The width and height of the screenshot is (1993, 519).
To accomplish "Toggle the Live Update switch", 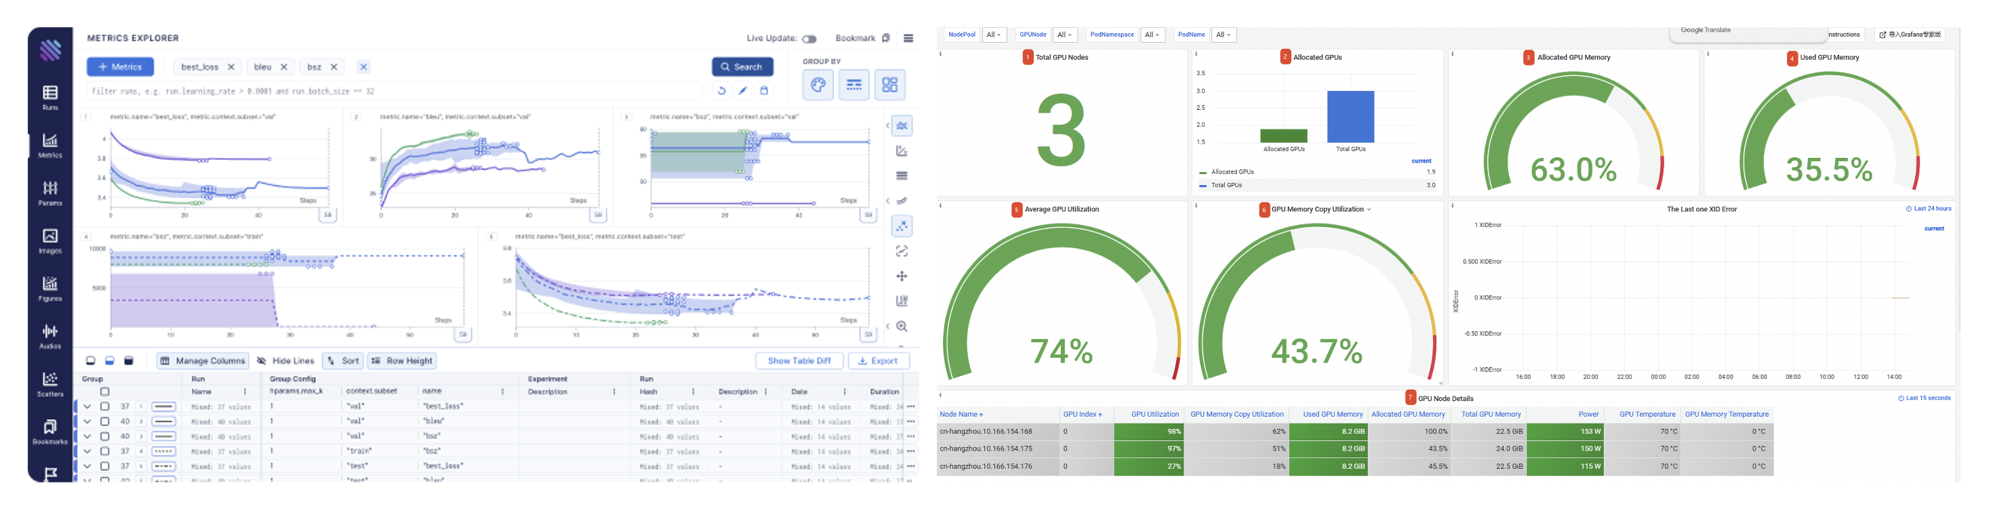I will (809, 39).
